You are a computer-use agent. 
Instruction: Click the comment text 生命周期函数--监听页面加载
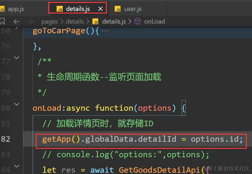pos(104,77)
